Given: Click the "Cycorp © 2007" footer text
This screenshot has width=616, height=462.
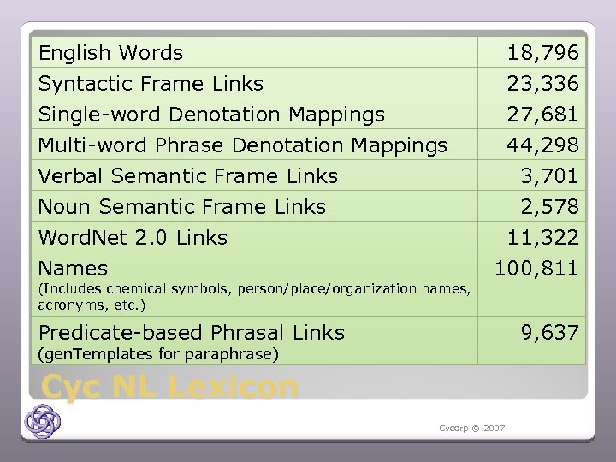Looking at the screenshot, I should point(471,429).
